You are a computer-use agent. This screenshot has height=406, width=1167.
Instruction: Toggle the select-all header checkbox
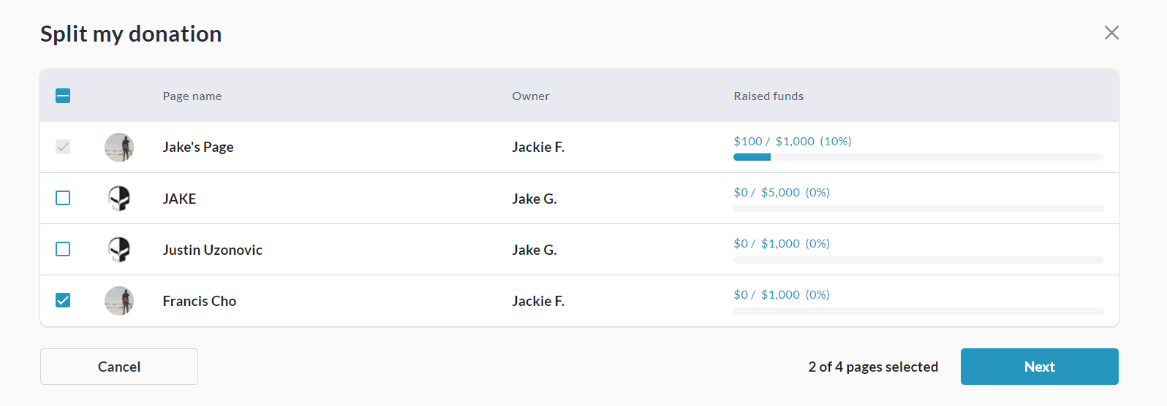(x=63, y=96)
